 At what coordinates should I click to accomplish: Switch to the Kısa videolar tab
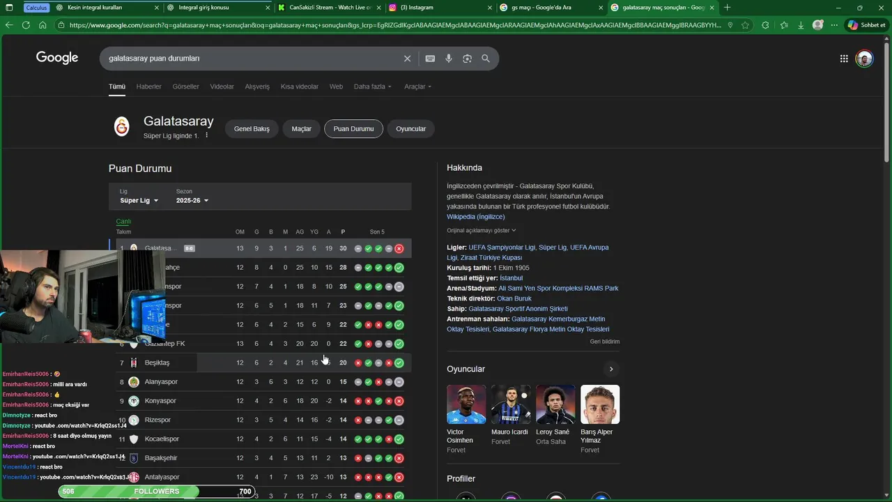pos(300,86)
